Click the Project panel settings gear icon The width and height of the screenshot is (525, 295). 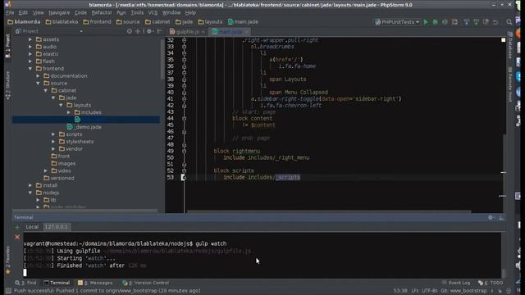pos(149,31)
